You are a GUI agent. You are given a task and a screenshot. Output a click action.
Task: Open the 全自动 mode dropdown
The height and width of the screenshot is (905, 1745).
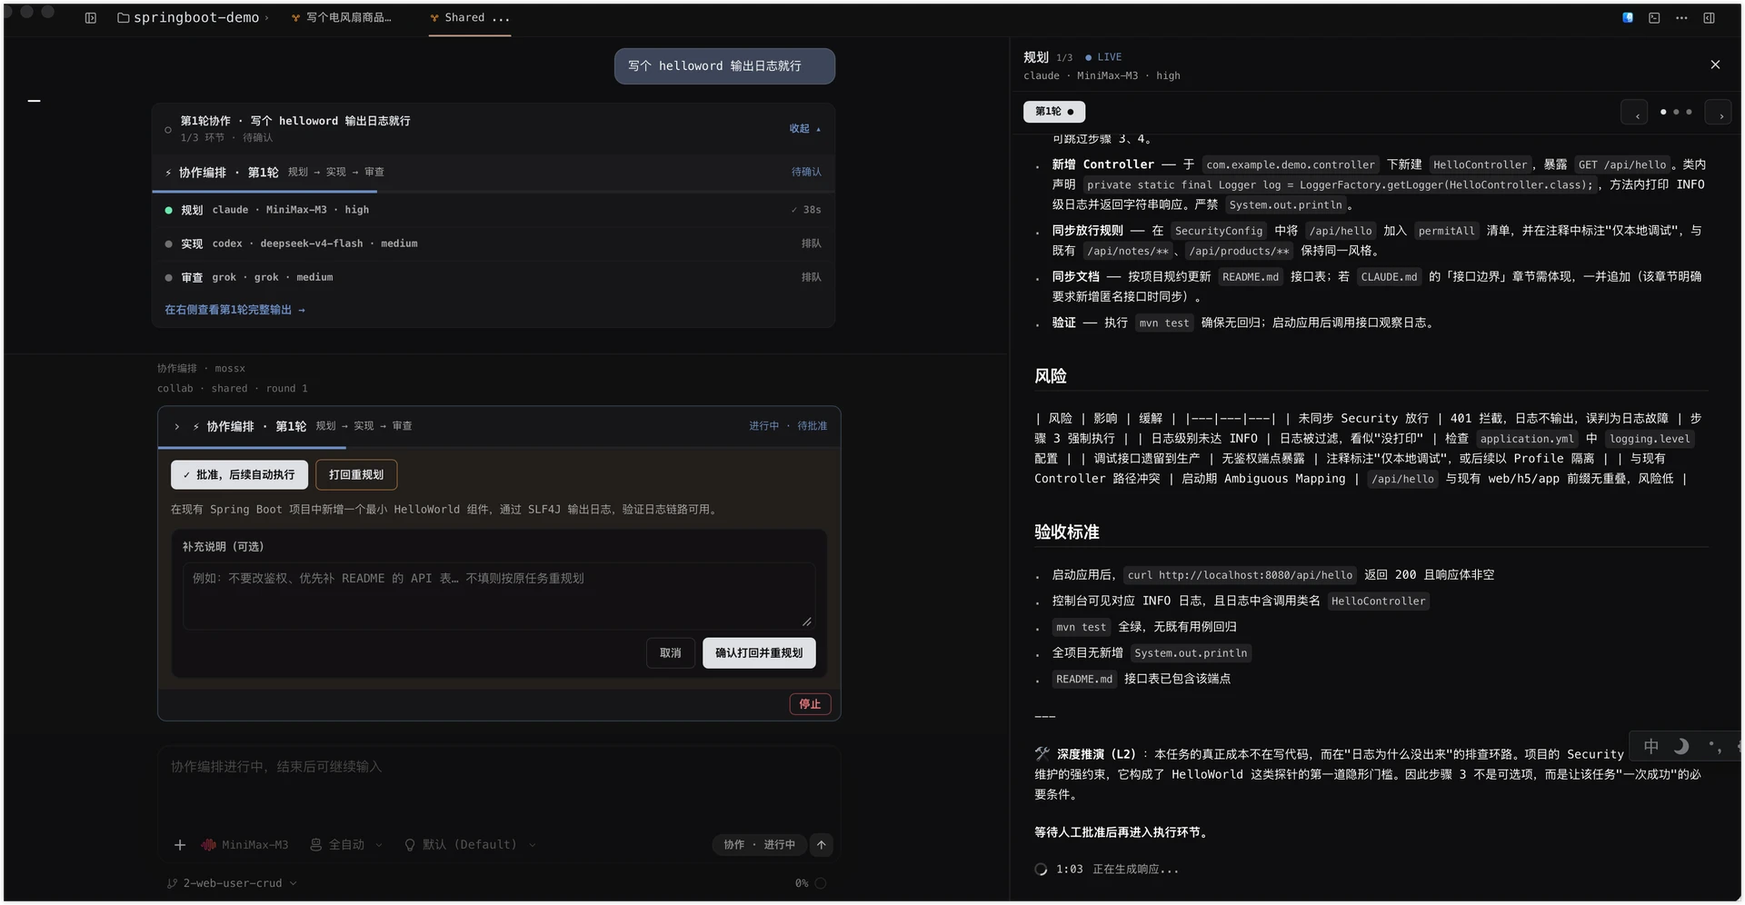coord(346,845)
